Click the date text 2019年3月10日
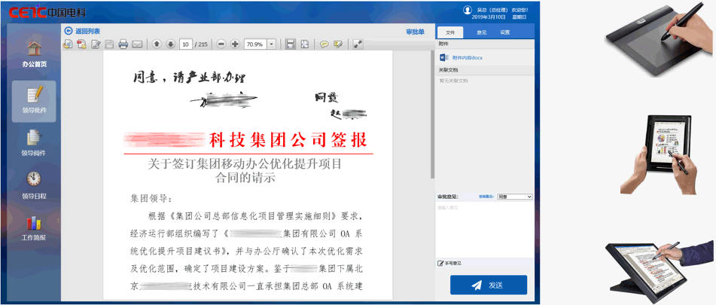 (x=488, y=17)
